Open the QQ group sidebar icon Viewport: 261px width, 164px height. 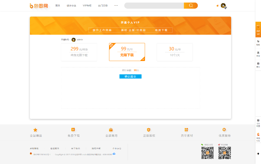pos(258,123)
